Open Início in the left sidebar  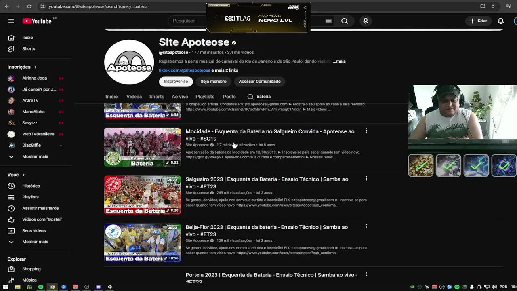point(27,38)
